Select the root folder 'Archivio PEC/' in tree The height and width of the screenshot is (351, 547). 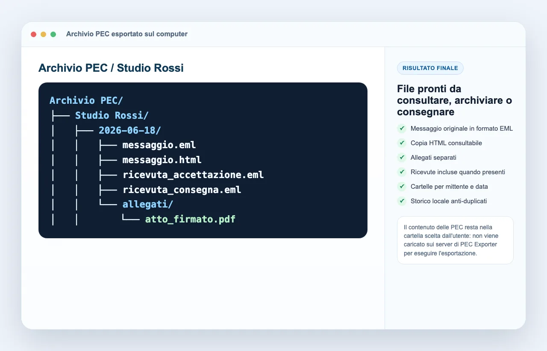tap(86, 100)
